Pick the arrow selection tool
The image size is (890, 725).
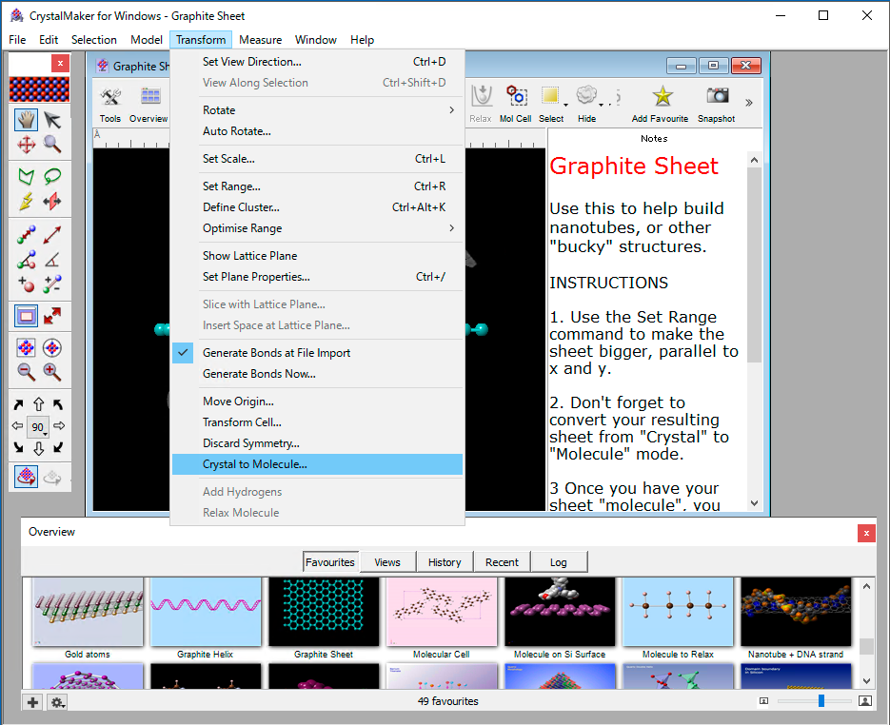(x=52, y=120)
